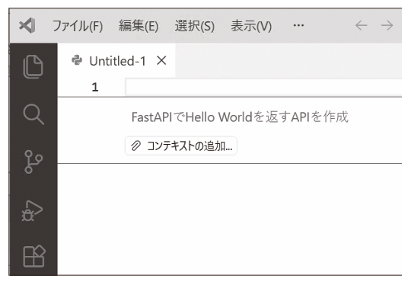411x285 pixels.
Task: Click into editor line 1
Action: [263, 87]
